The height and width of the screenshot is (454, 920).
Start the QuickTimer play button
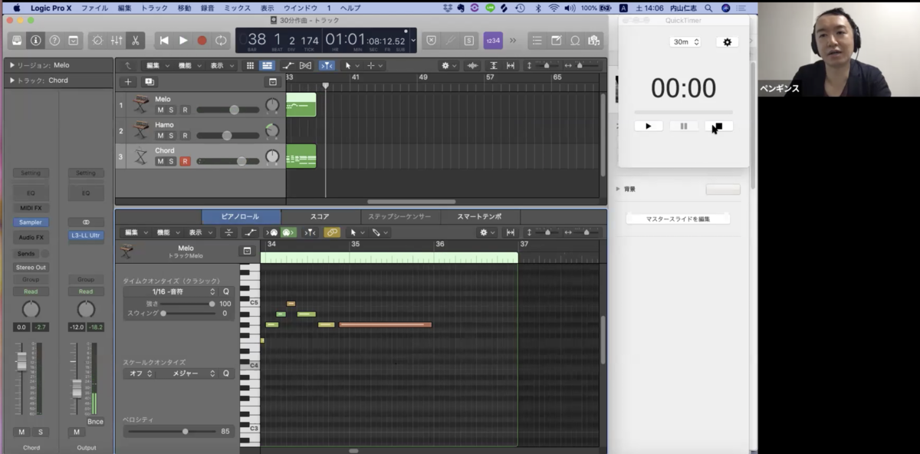coord(649,126)
